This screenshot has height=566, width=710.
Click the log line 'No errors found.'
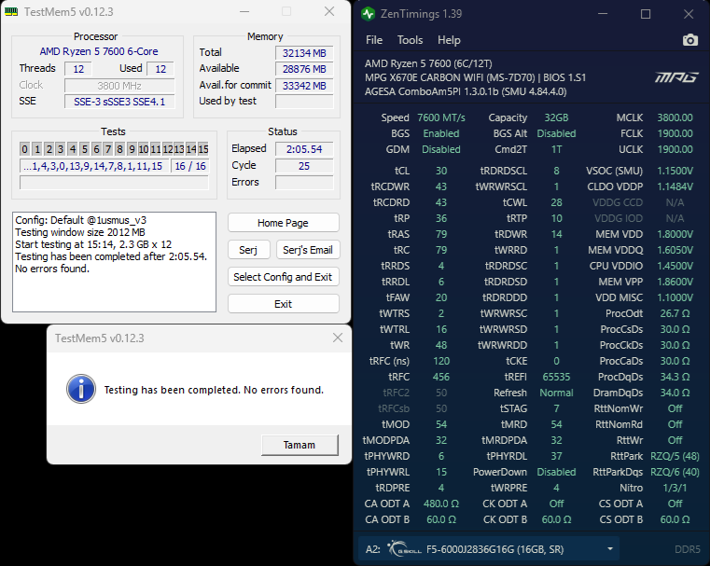52,269
